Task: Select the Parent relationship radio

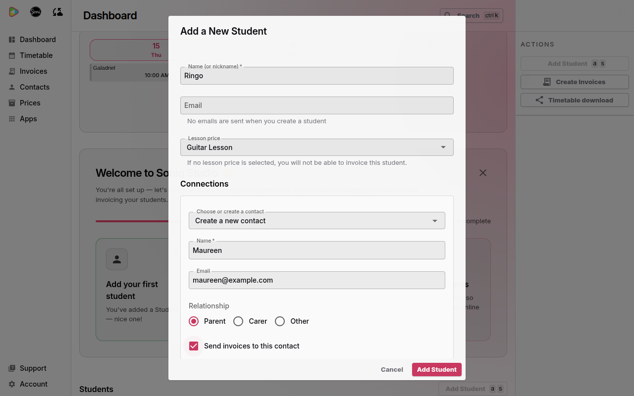Action: coord(194,321)
